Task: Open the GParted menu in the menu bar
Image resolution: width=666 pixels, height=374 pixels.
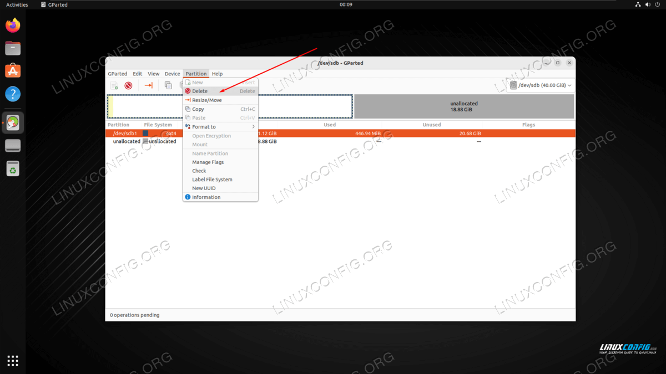Action: (118, 74)
